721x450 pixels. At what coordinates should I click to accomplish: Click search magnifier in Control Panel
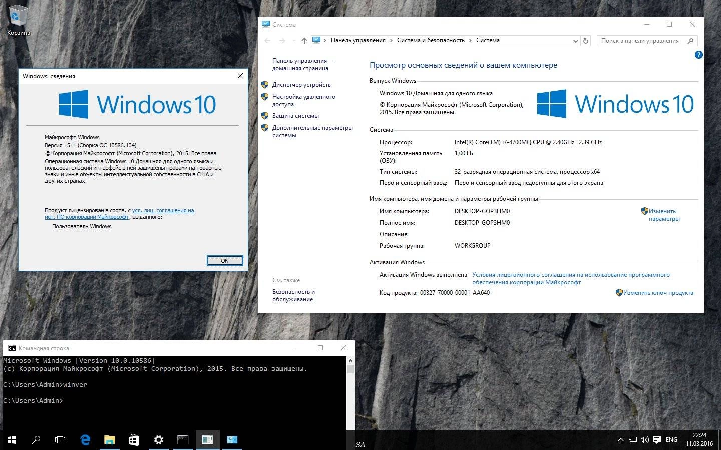click(x=691, y=41)
